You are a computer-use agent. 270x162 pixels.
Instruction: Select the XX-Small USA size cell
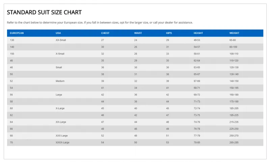click(x=61, y=40)
